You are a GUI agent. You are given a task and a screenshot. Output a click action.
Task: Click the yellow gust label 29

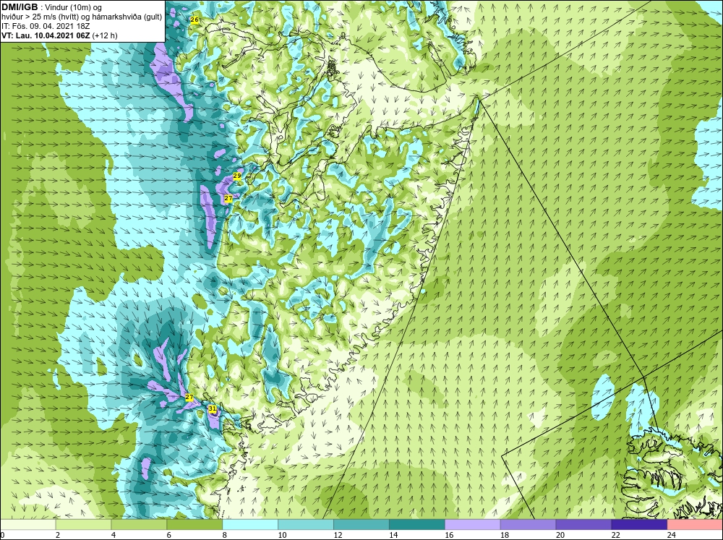click(237, 176)
